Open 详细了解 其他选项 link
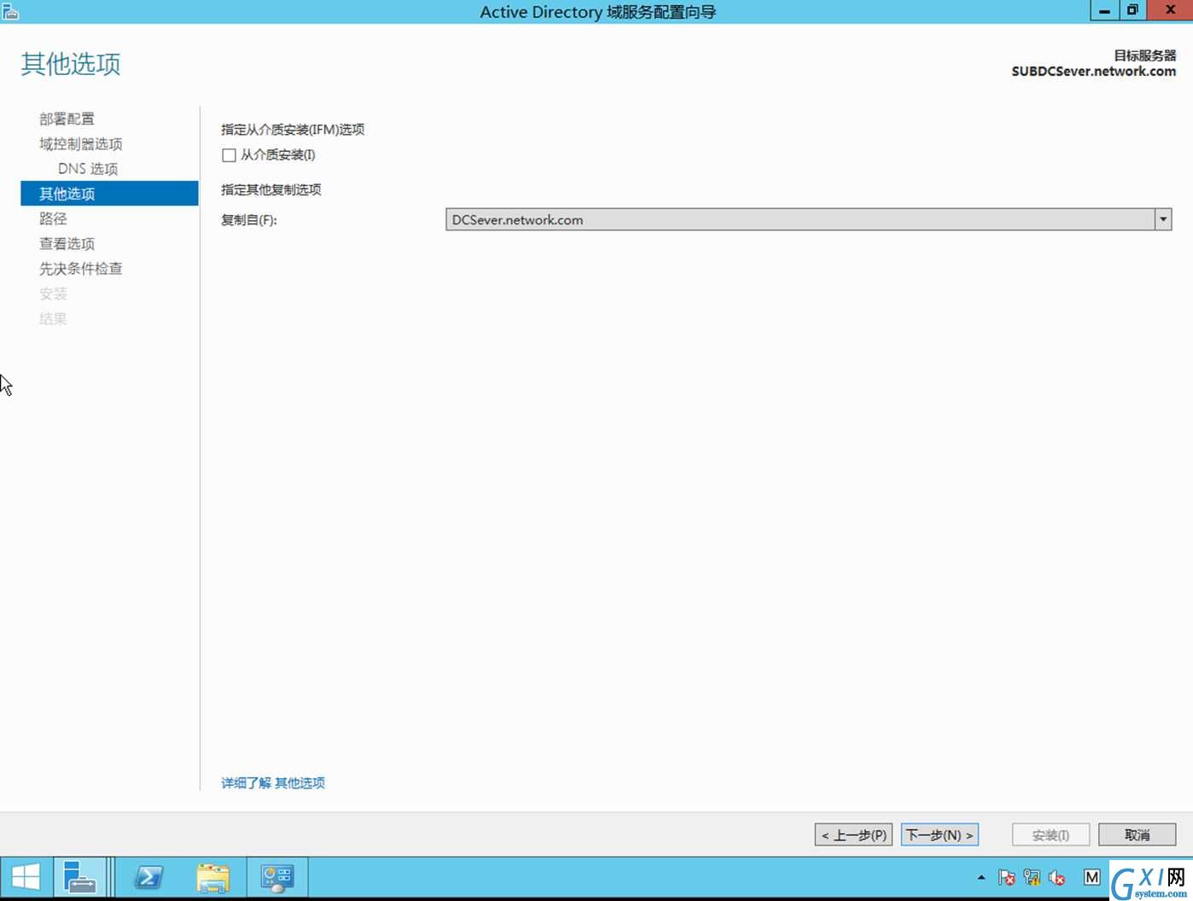The image size is (1193, 901). [273, 782]
